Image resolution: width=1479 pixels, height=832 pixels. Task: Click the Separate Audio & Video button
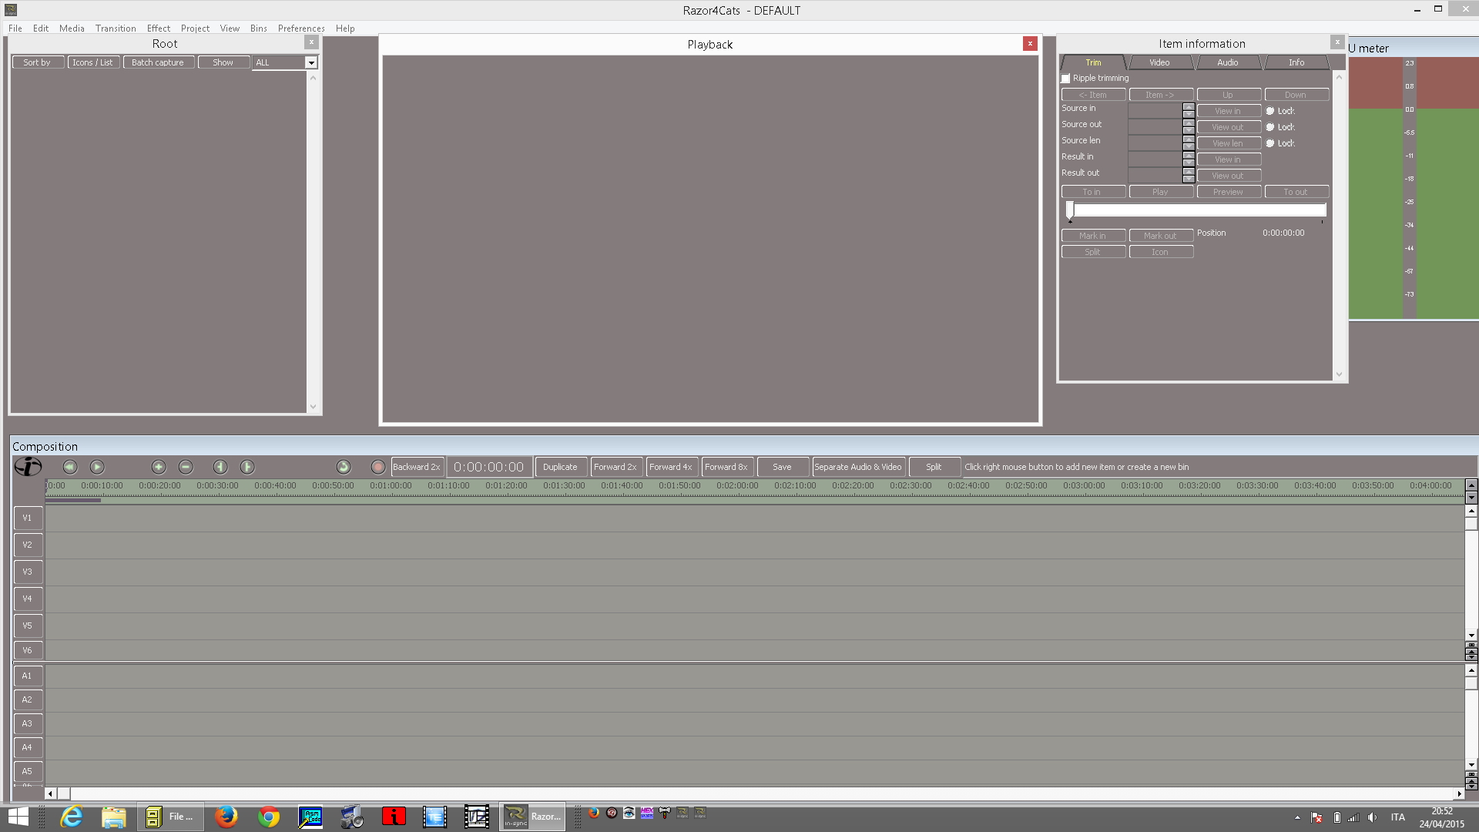click(x=857, y=467)
